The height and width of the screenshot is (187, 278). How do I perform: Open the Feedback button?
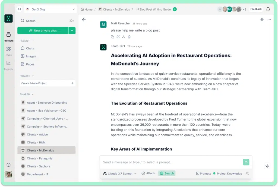coord(256,9)
